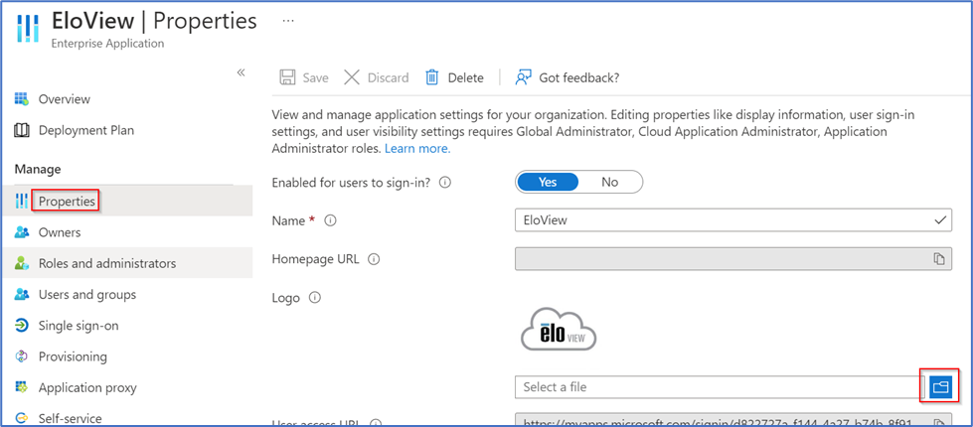
Task: Open the Learn more link
Action: [417, 149]
